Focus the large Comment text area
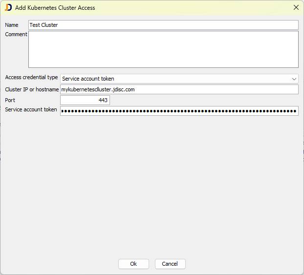 163,49
